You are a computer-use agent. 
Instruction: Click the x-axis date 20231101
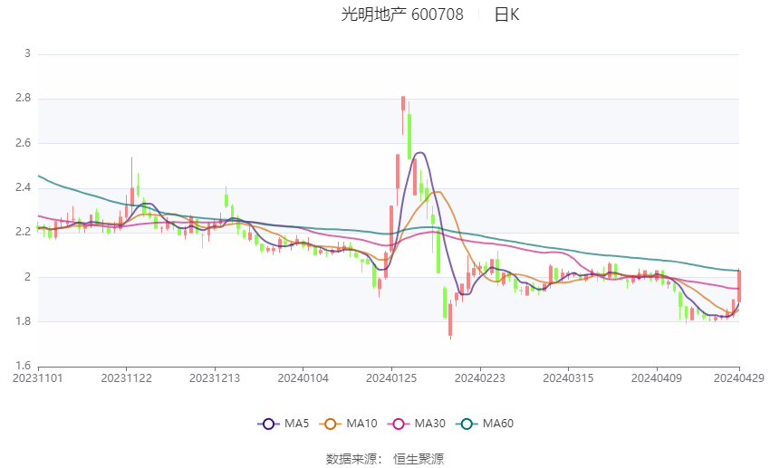coord(38,378)
